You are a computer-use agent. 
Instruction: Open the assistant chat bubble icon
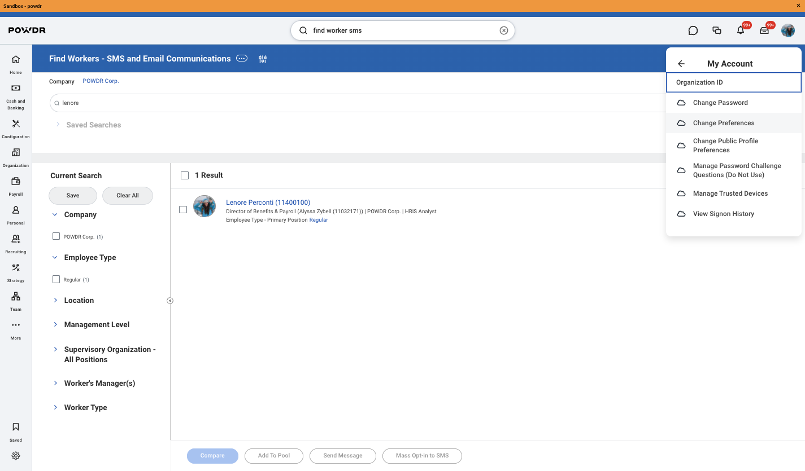point(693,30)
